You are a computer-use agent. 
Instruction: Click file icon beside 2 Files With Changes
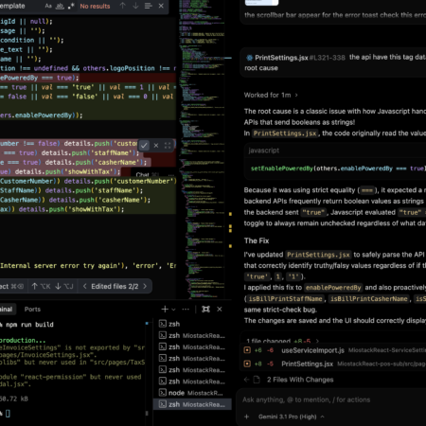click(257, 380)
